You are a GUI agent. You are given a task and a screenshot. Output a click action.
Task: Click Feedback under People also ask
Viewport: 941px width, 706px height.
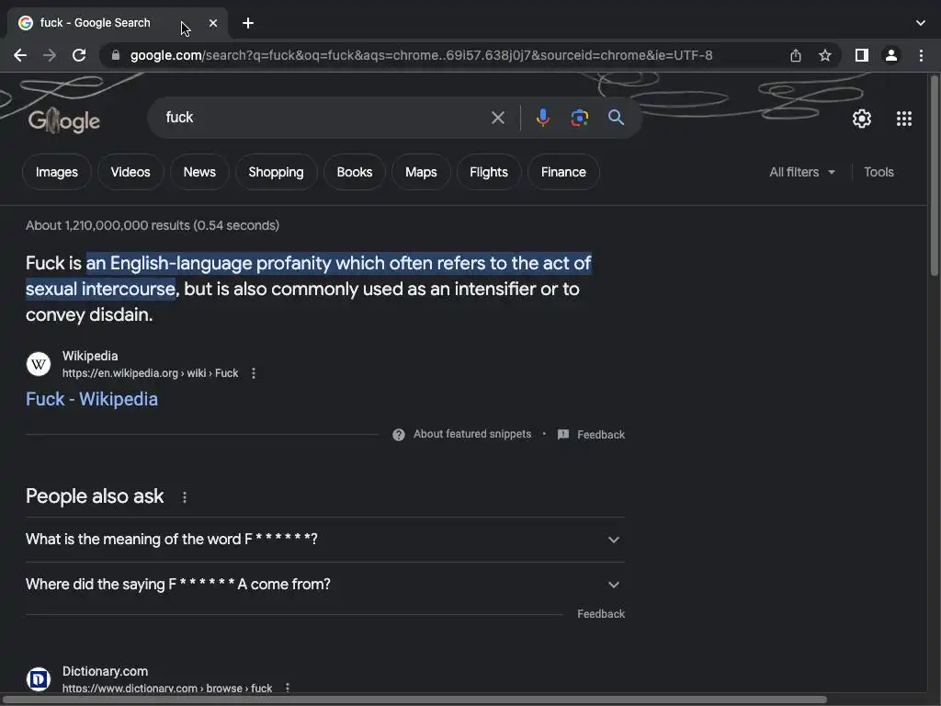[x=601, y=614]
